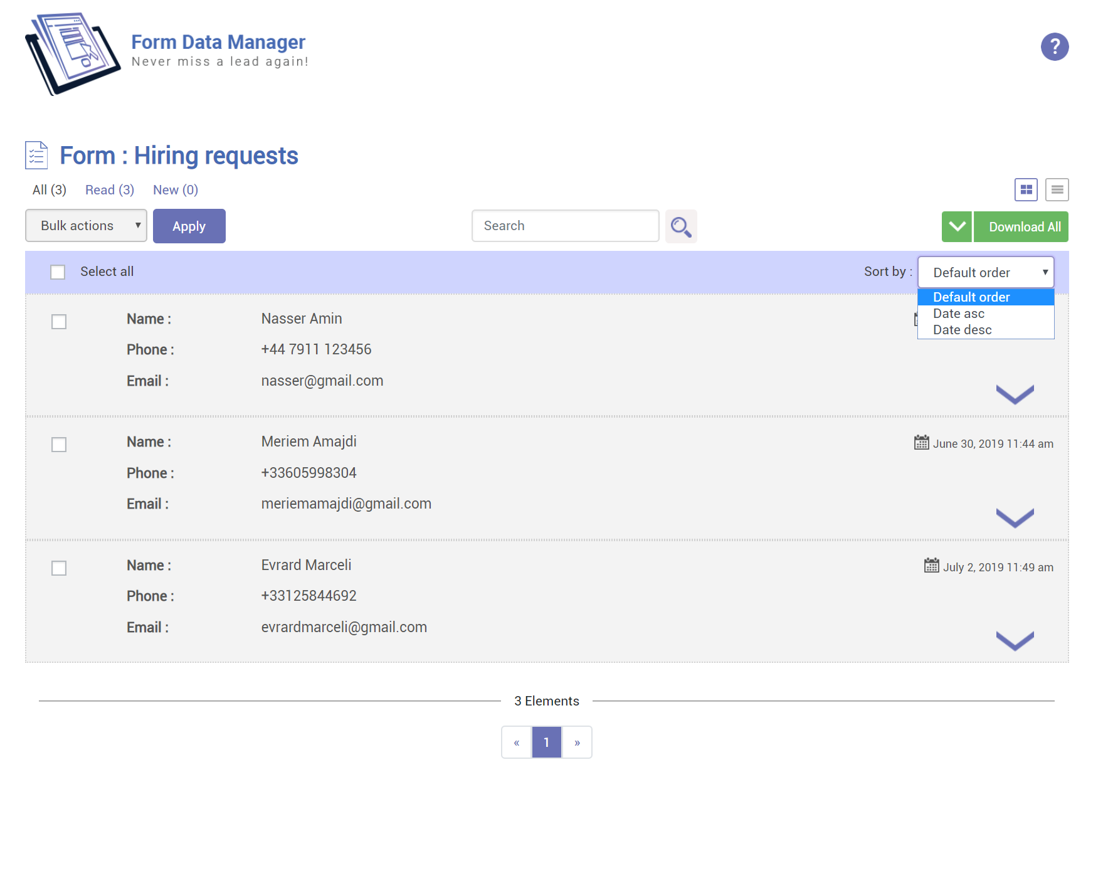
Task: Tick the checkbox for Nasser Amin
Action: tap(59, 322)
